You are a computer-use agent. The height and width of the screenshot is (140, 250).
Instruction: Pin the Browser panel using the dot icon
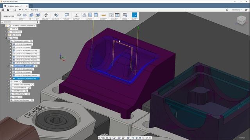pos(37,22)
